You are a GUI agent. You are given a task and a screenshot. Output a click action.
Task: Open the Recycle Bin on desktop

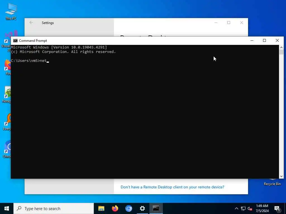coord(272,182)
